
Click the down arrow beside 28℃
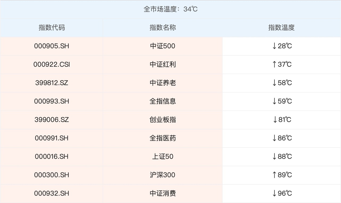click(x=274, y=46)
